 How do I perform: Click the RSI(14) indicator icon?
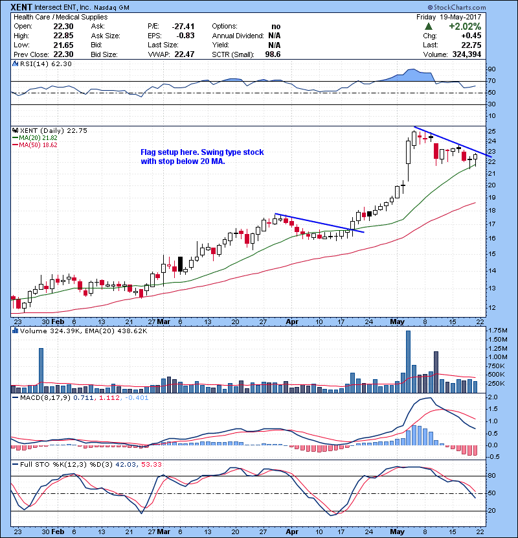coord(15,64)
